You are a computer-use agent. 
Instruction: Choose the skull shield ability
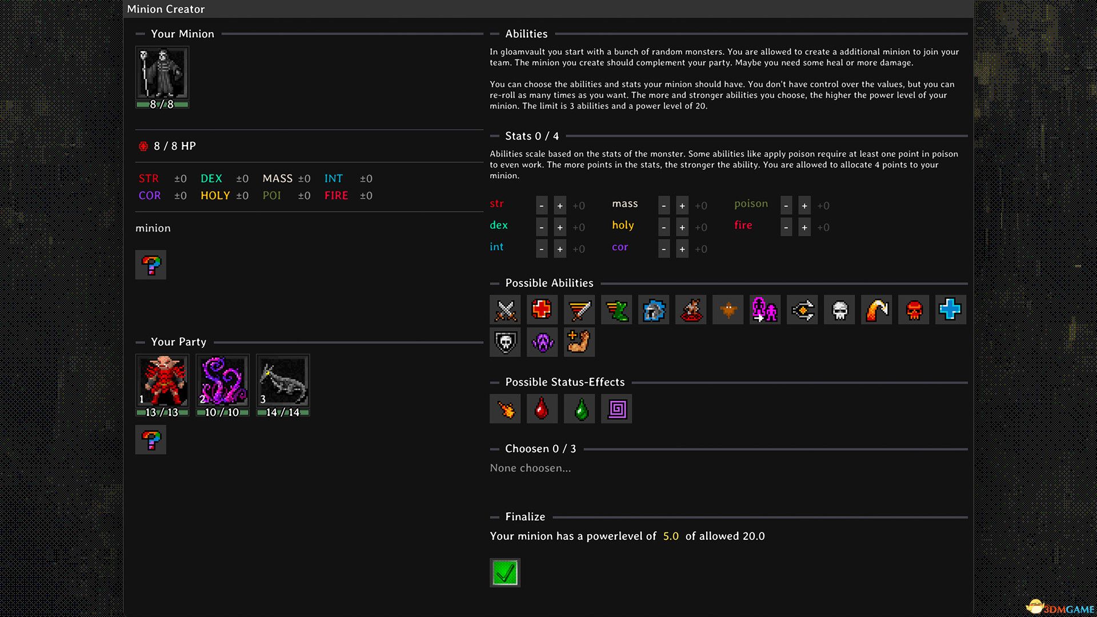click(x=505, y=342)
